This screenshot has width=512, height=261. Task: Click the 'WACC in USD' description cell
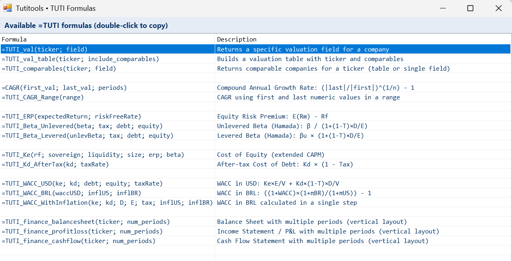click(x=278, y=184)
